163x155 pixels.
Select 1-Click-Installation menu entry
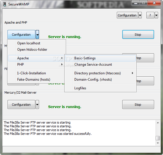[x=36, y=73]
